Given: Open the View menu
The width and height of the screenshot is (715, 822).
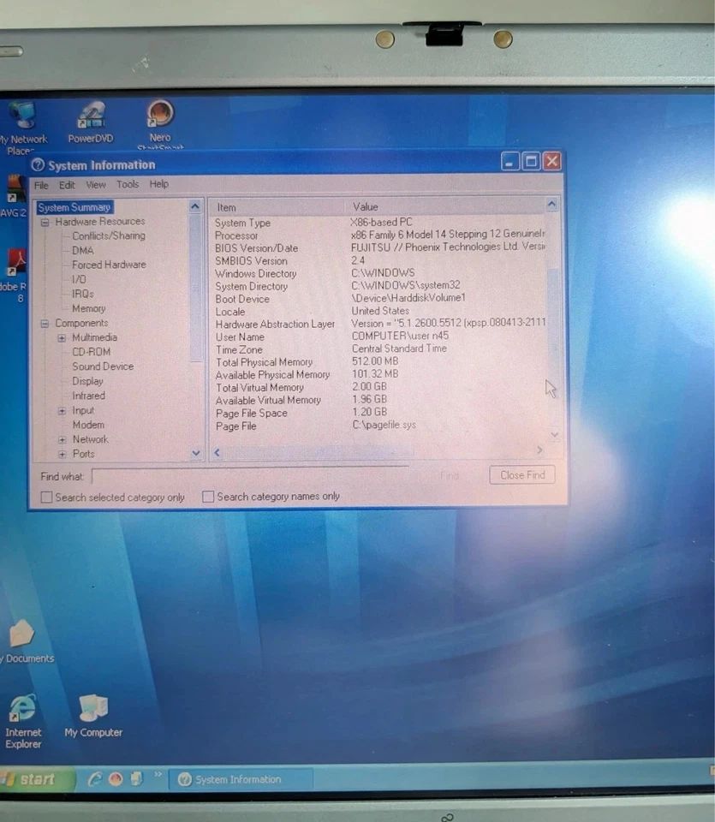Looking at the screenshot, I should [x=95, y=184].
